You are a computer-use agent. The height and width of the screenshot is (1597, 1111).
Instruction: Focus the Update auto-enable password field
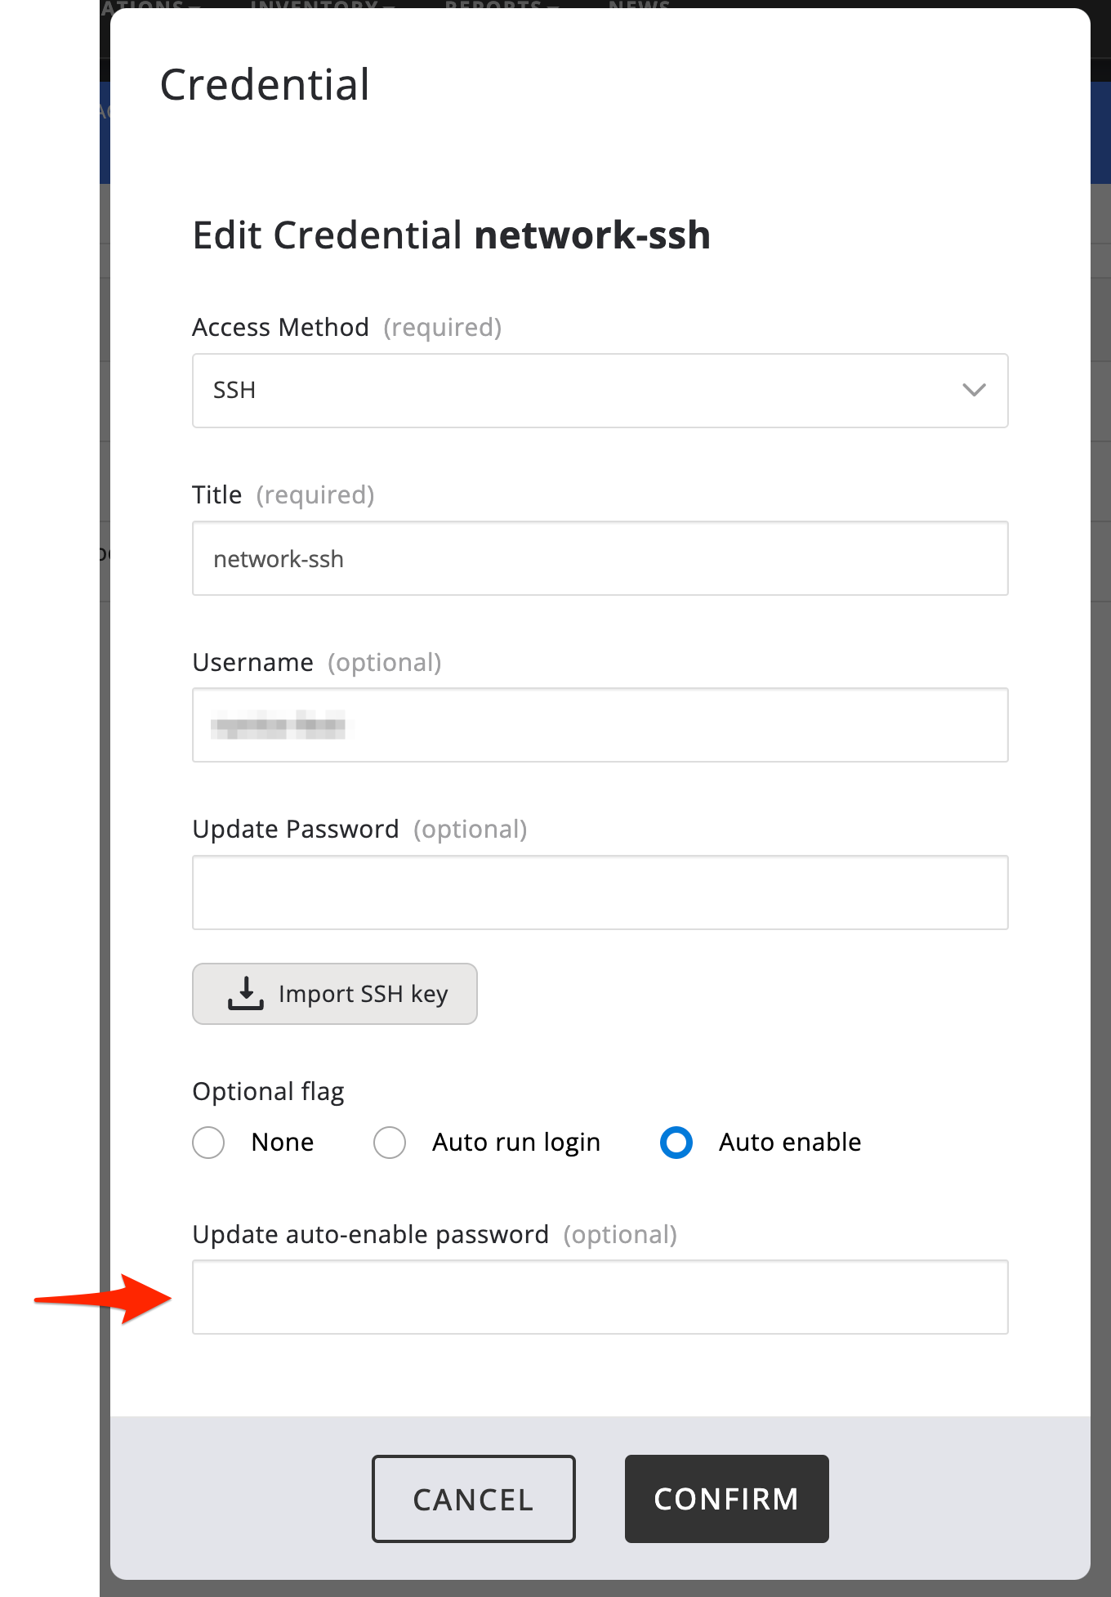(600, 1297)
